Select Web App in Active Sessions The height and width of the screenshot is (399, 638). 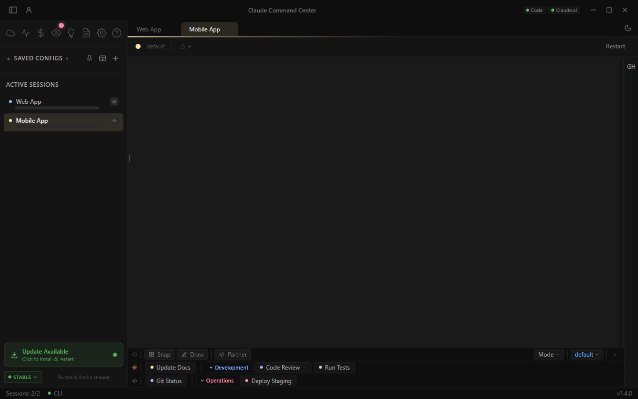coord(64,103)
